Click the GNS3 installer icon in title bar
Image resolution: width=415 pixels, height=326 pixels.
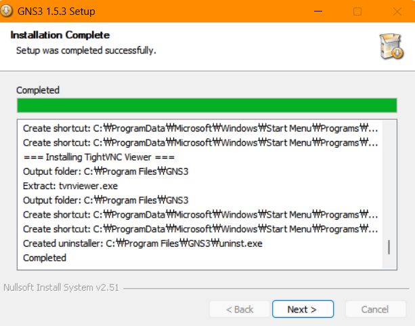click(x=6, y=11)
